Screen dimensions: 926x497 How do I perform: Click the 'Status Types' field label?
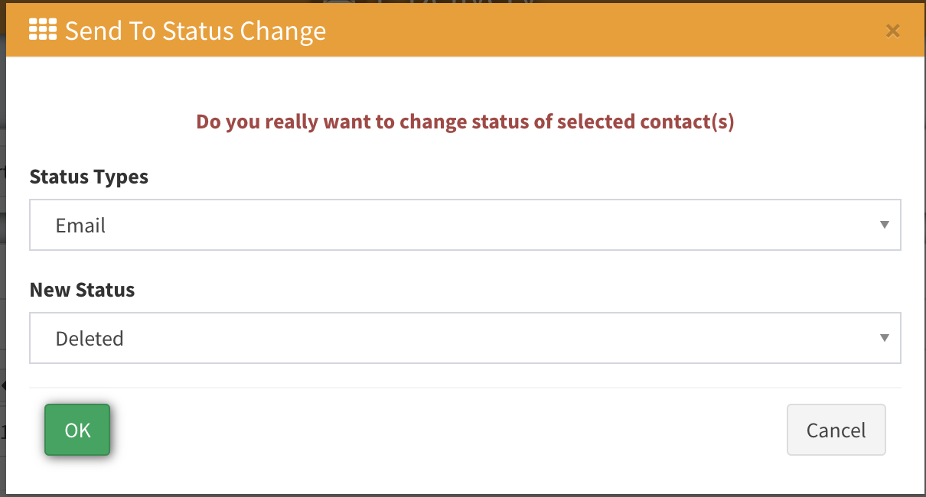(89, 177)
